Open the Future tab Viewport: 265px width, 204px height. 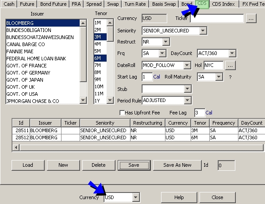click(27, 4)
